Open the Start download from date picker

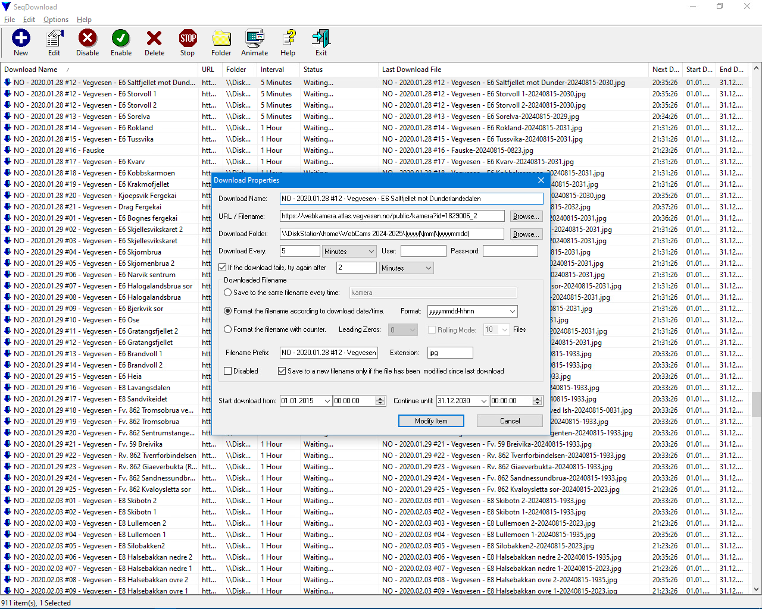(x=327, y=401)
